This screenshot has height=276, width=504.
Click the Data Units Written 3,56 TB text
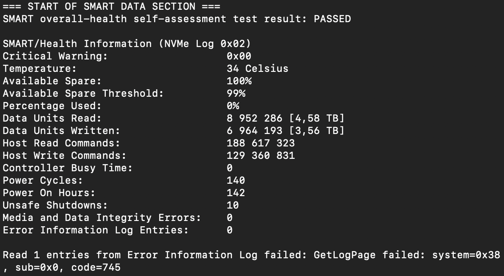[x=316, y=130]
